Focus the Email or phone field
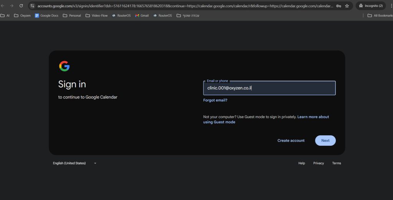Viewport: 393px width, 200px height. [x=269, y=88]
